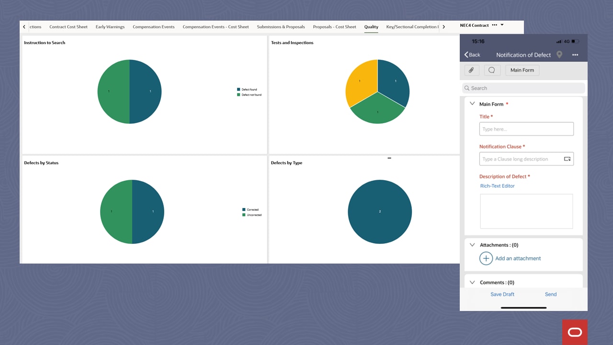
Task: Collapse the Attachments section
Action: point(472,245)
